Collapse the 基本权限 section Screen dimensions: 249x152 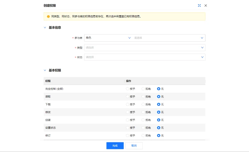click(45, 70)
